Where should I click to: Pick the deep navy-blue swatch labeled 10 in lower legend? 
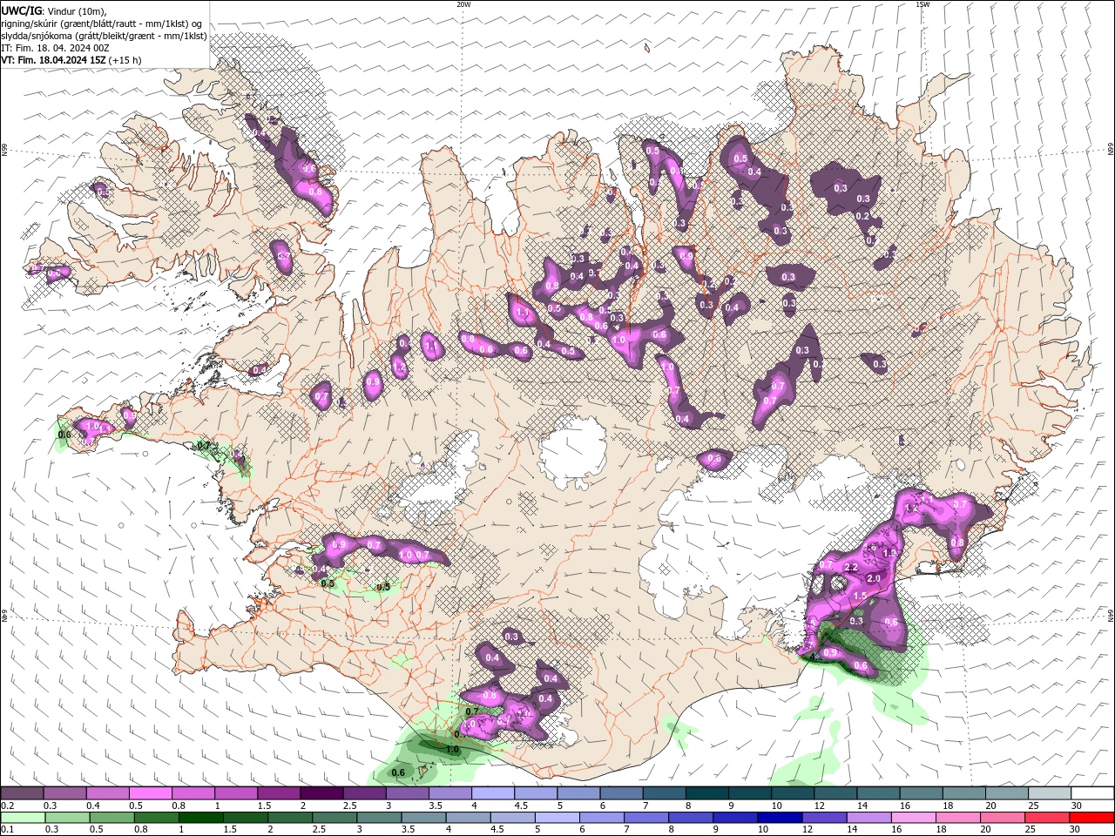(779, 818)
